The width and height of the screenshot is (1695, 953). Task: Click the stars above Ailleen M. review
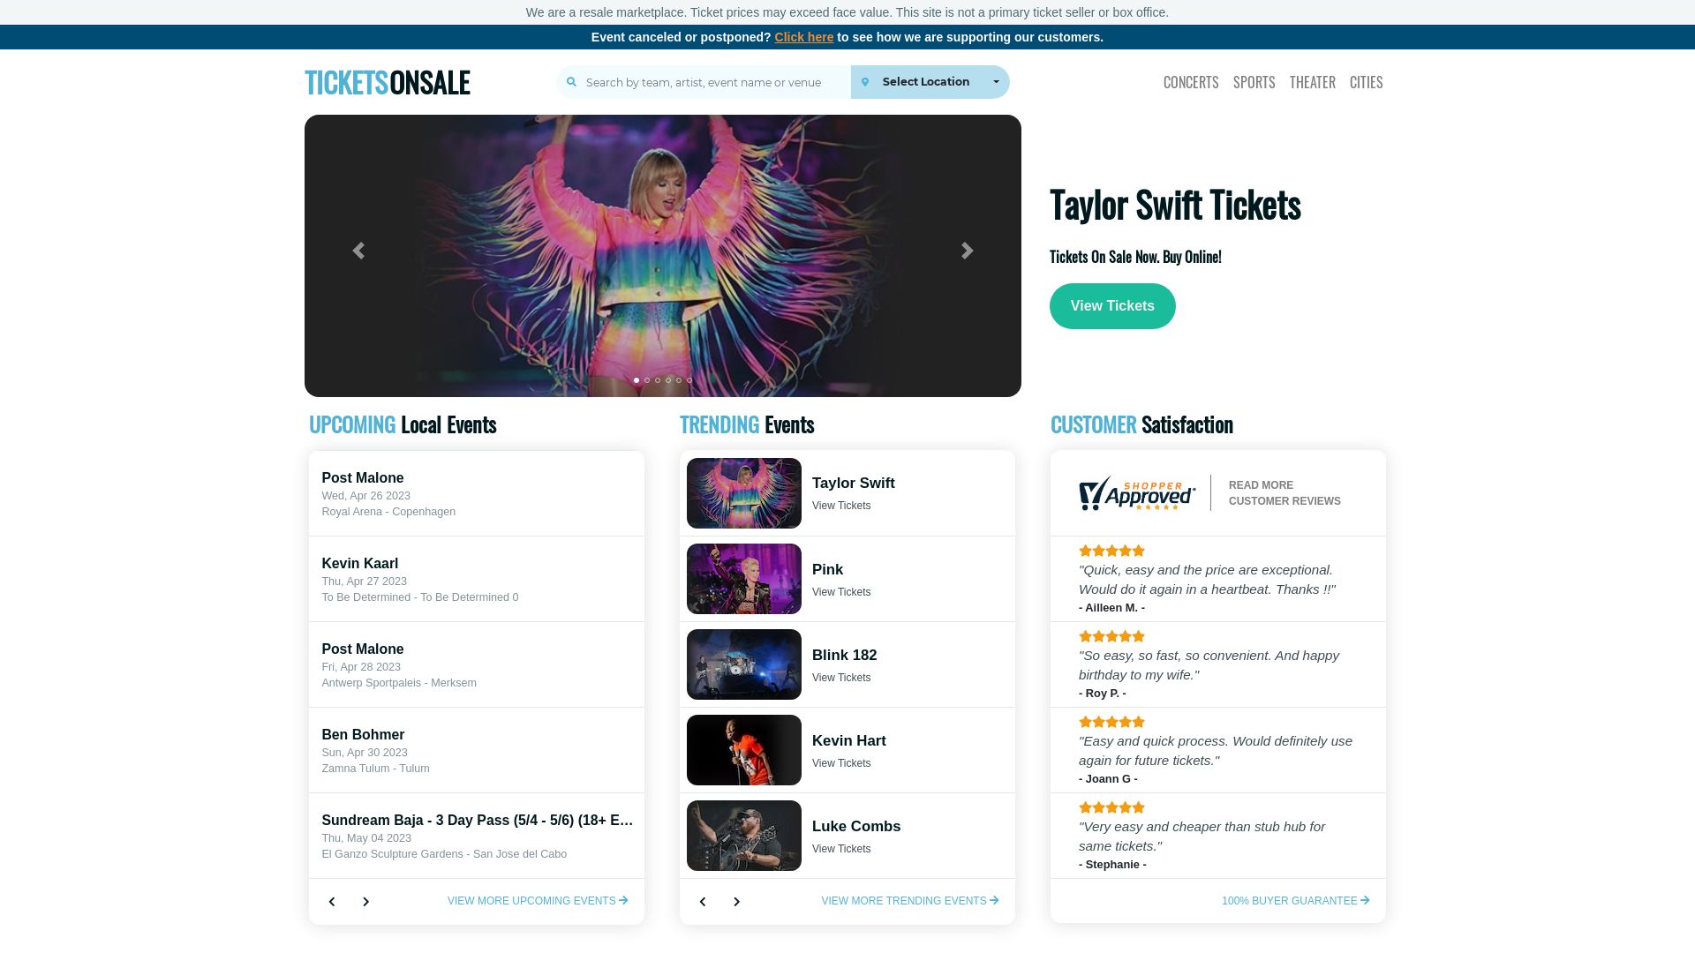1111,551
